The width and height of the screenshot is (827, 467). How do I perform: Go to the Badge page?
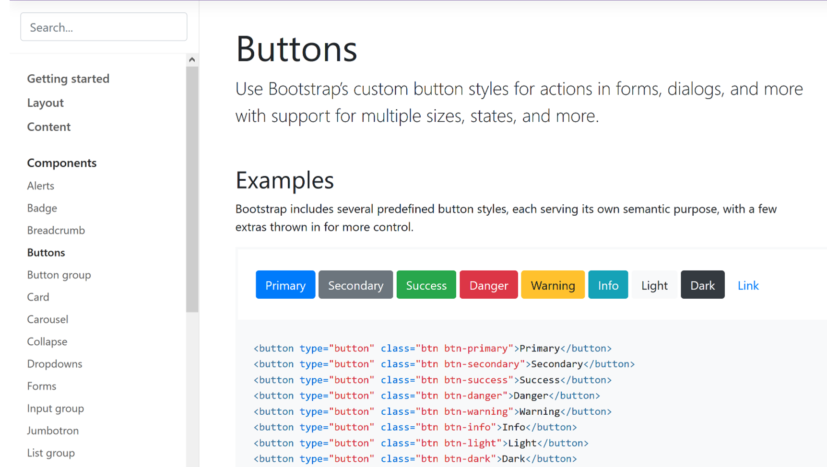[42, 208]
